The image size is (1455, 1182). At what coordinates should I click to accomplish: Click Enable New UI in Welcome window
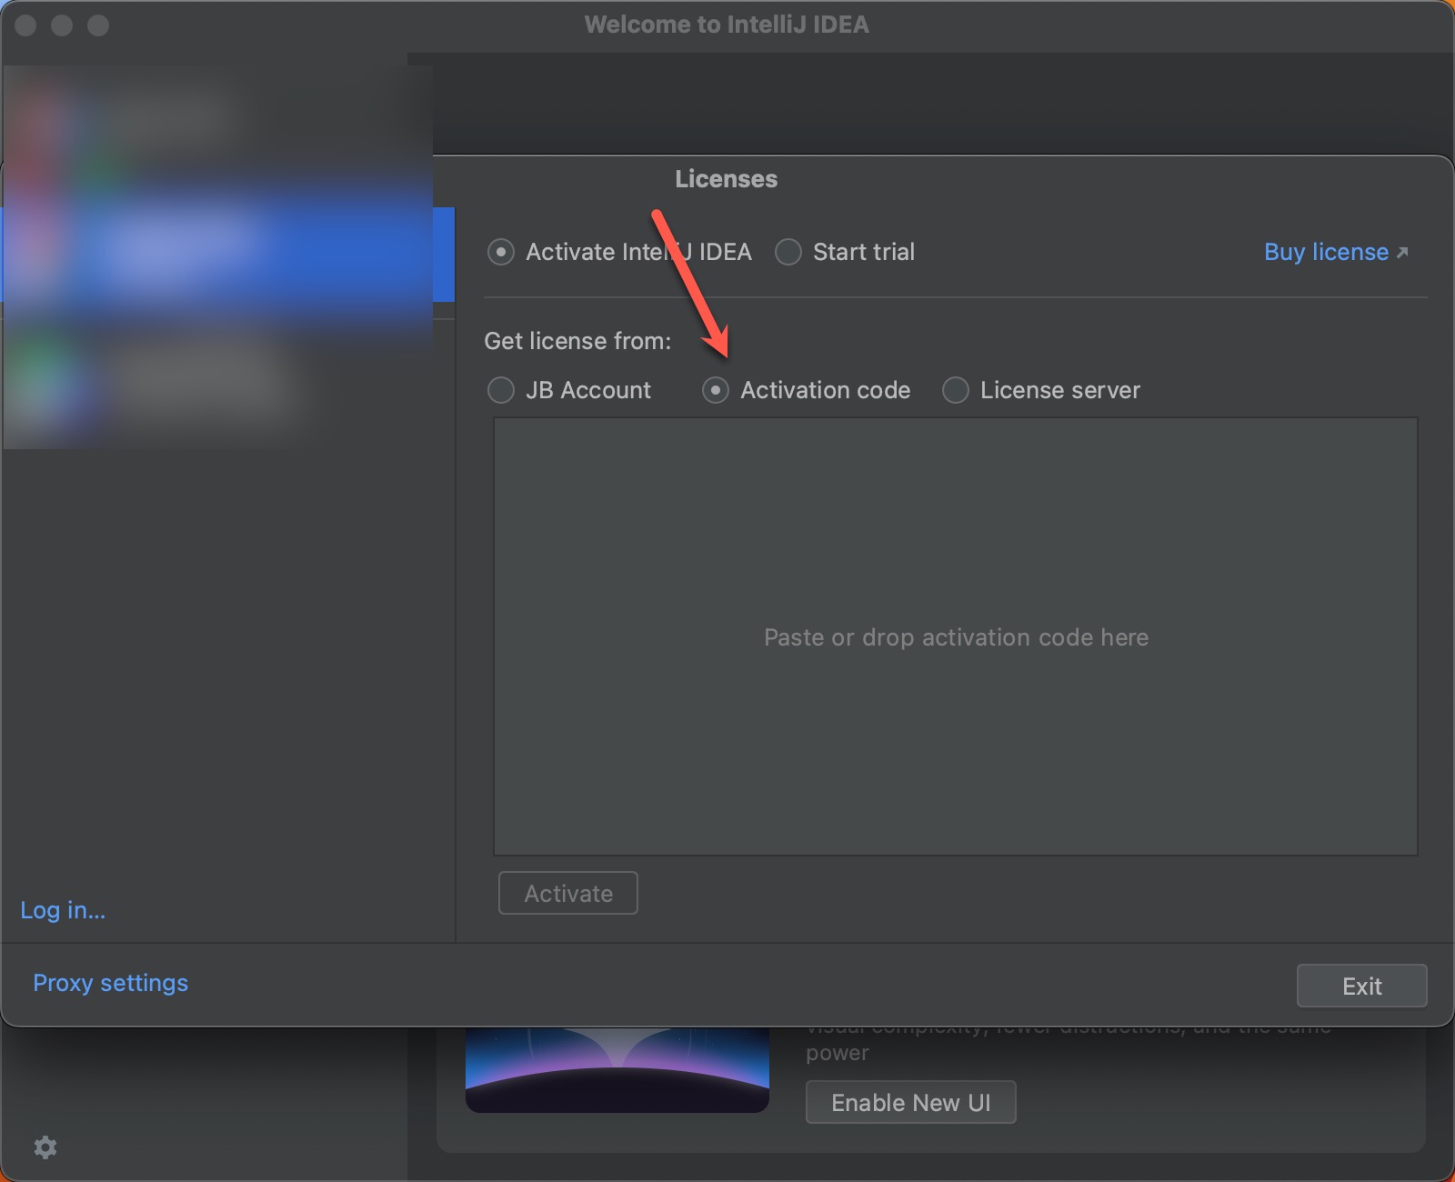(910, 1102)
